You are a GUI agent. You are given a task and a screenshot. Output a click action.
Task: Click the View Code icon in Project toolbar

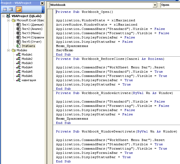[x=5, y=9]
